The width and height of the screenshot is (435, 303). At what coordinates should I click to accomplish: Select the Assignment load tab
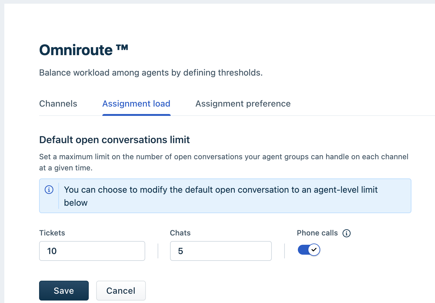point(136,104)
